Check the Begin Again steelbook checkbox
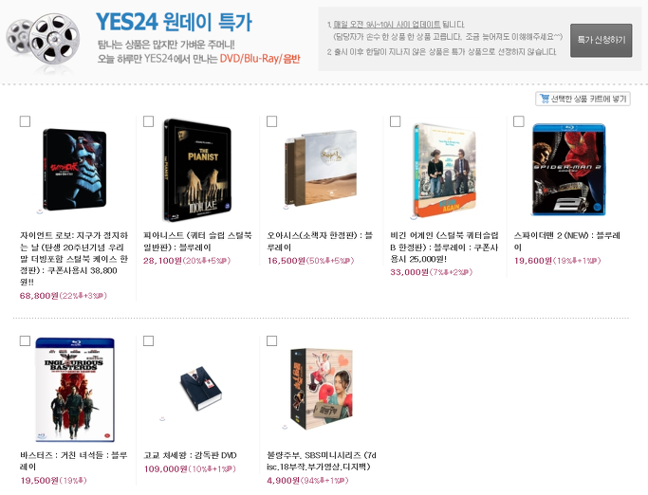Screen dimensions: 648x495 pos(396,121)
